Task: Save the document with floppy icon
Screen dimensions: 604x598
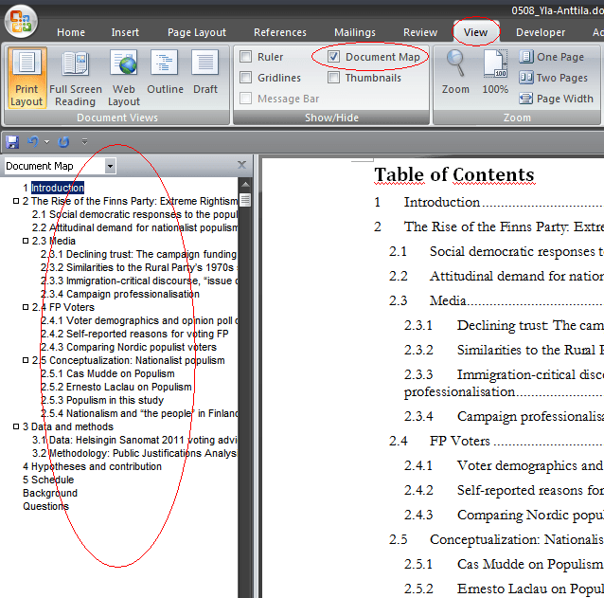Action: tap(12, 142)
